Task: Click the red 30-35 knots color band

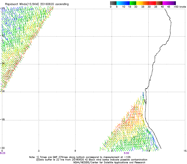Action: point(153,3)
